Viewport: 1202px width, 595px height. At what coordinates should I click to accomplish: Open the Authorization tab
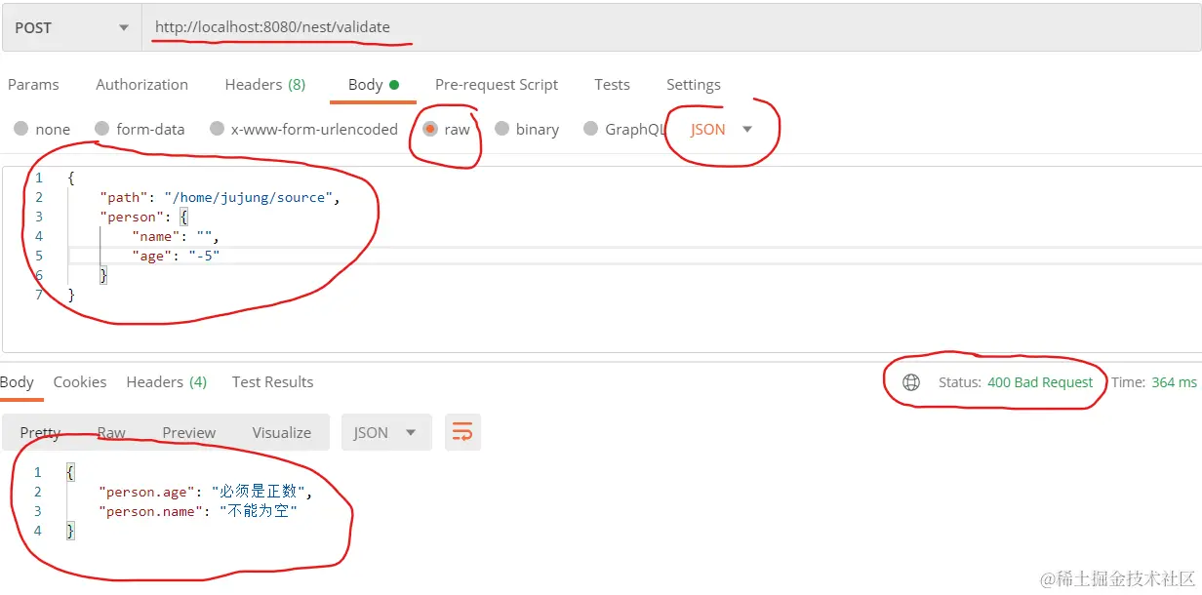pyautogui.click(x=141, y=85)
